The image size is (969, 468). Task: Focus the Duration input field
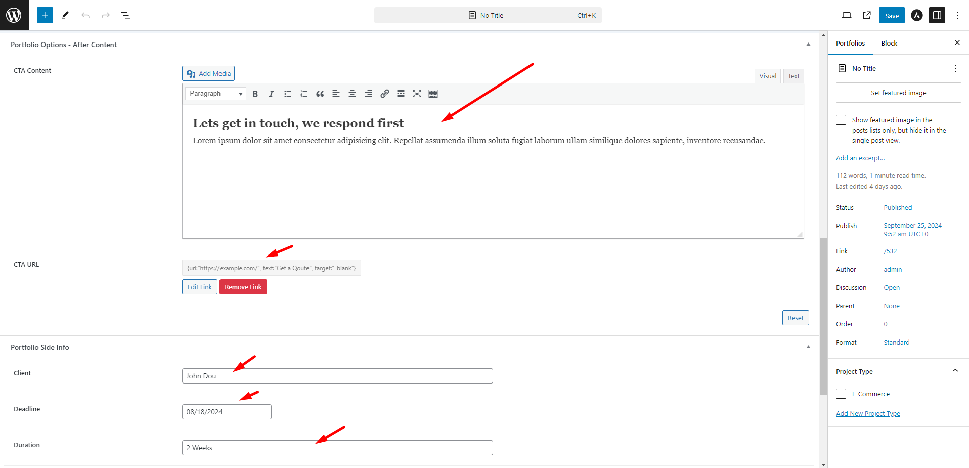(337, 448)
